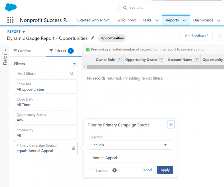
Task: Open Owner Role column dropdown menu
Action: click(119, 59)
